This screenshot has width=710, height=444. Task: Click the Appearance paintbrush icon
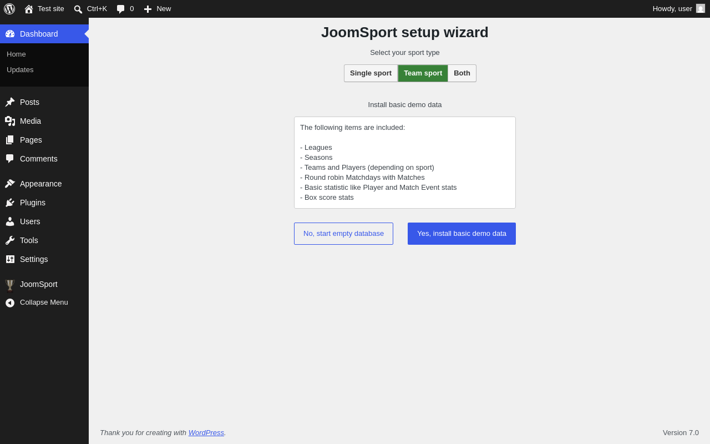(10, 184)
